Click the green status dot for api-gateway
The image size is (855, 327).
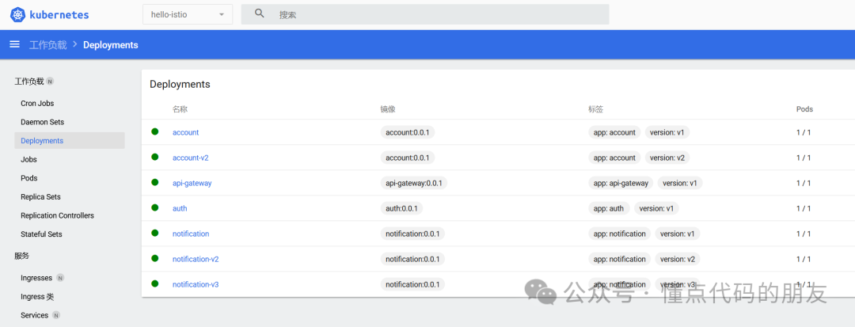(155, 182)
